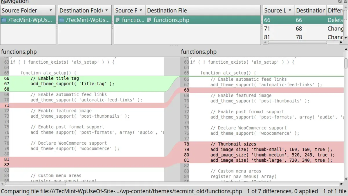348x196 pixels.
Task: Click the Source Folder column header label
Action: [19, 10]
